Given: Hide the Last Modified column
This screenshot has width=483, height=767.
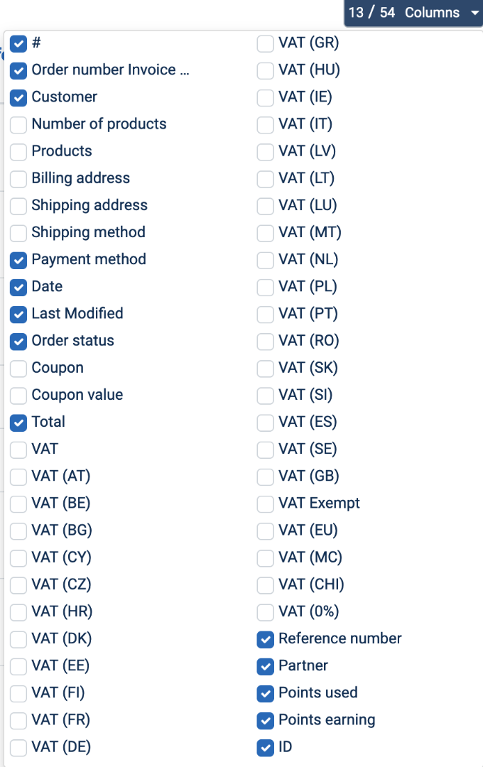Looking at the screenshot, I should (x=19, y=314).
